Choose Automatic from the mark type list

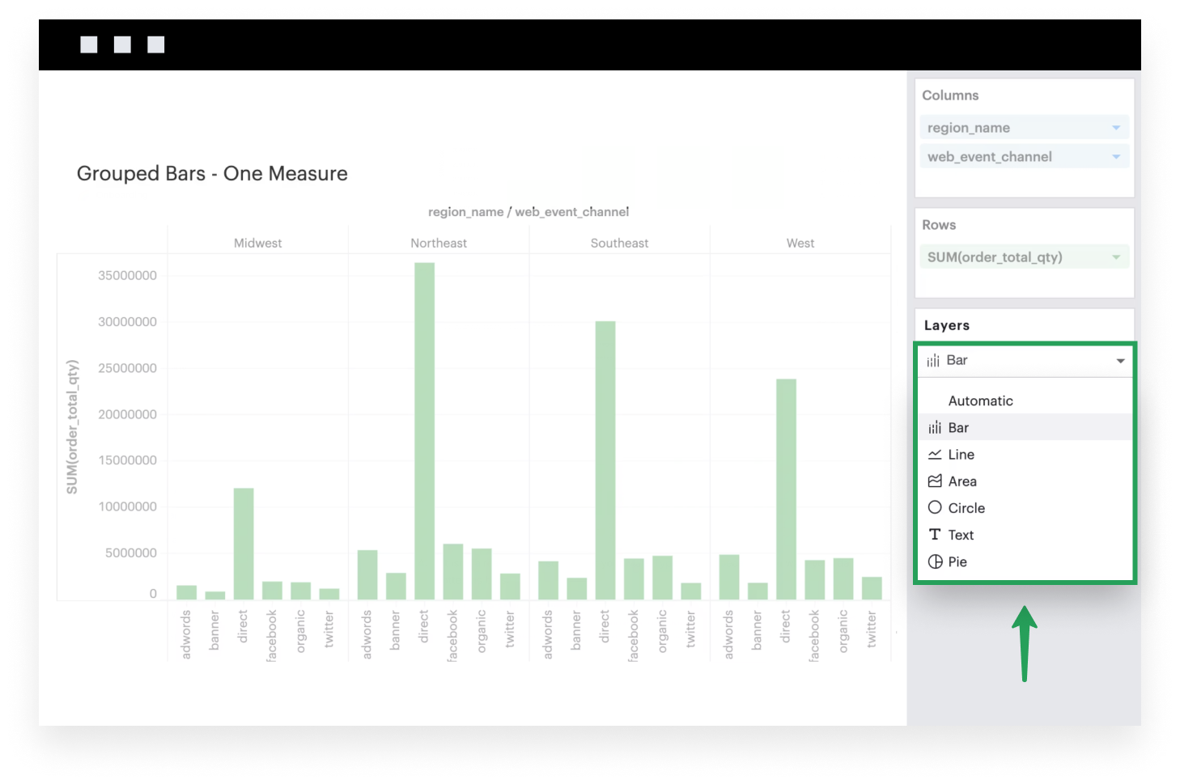pyautogui.click(x=980, y=401)
